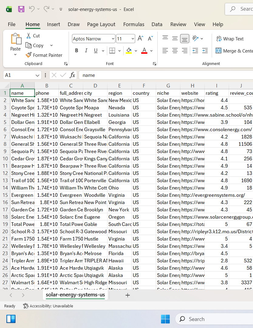Image resolution: width=253 pixels, height=328 pixels.
Task: Expand the Paste options arrow
Action: click(15, 55)
